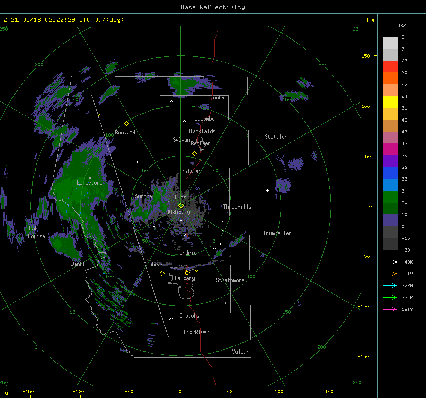
Task: Click the Strathmore city label
Action: click(230, 280)
